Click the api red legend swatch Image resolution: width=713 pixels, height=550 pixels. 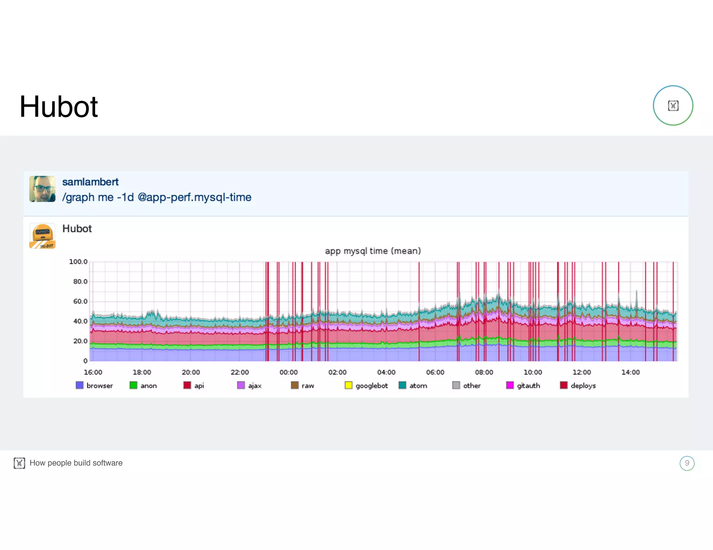187,385
